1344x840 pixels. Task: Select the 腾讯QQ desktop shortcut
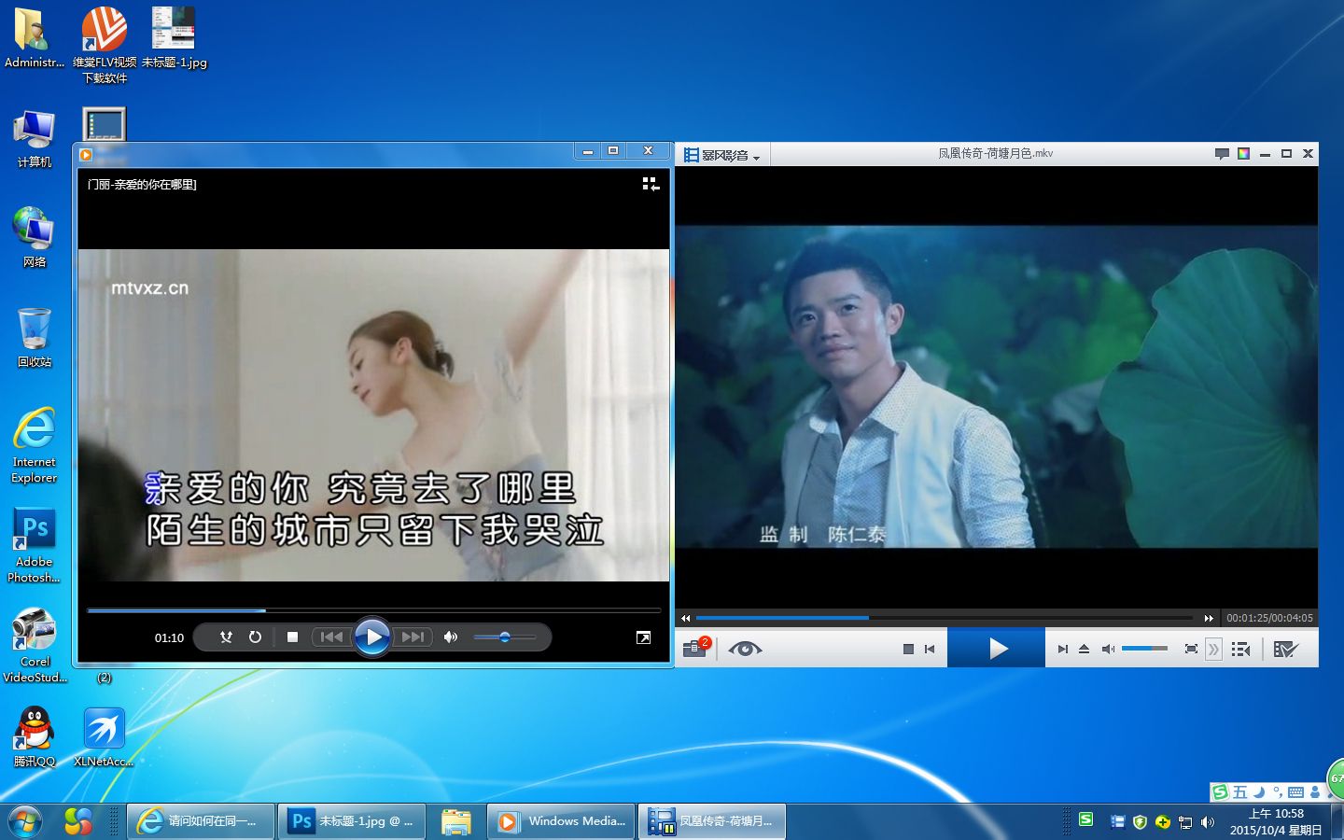pyautogui.click(x=35, y=737)
